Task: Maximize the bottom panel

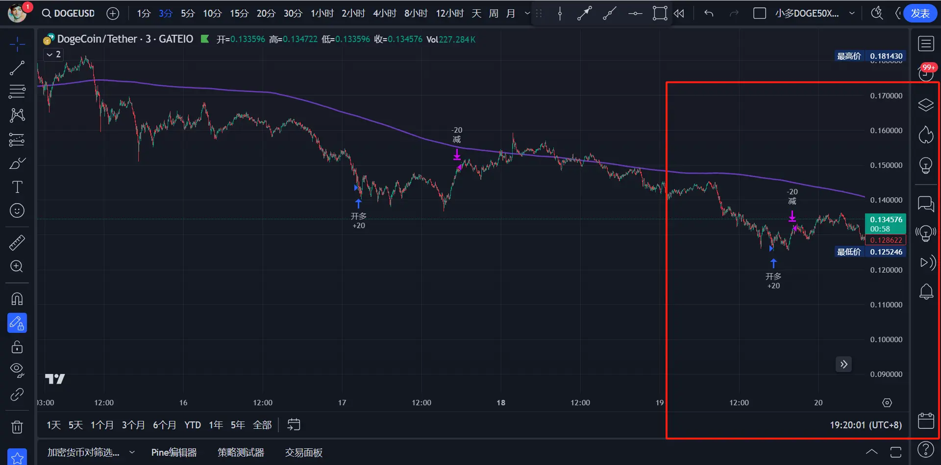Action: pos(896,452)
